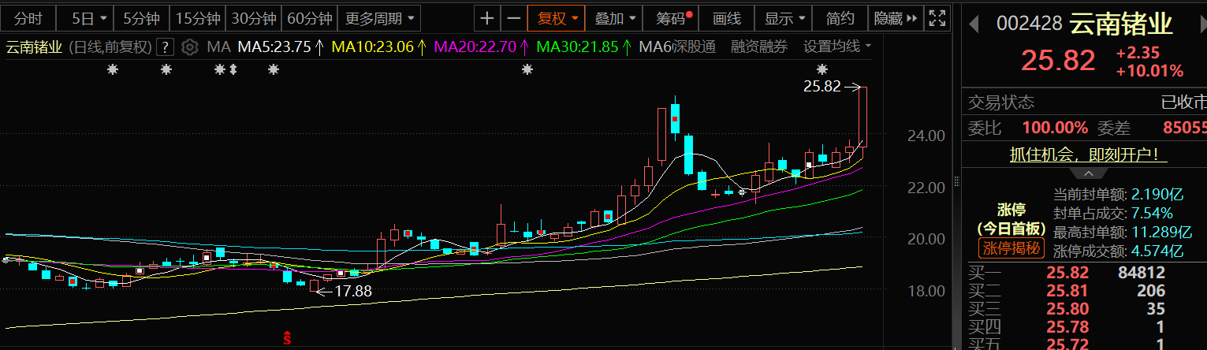Image resolution: width=1207 pixels, height=350 pixels.
Task: Go to previous stock with left arrow
Action: 974,24
